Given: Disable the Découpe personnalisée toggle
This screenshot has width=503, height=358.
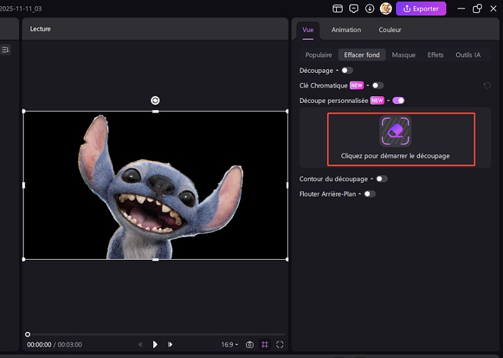Looking at the screenshot, I should tap(398, 100).
